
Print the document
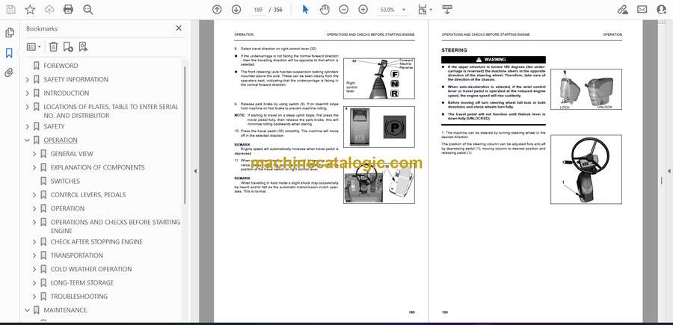[x=68, y=10]
